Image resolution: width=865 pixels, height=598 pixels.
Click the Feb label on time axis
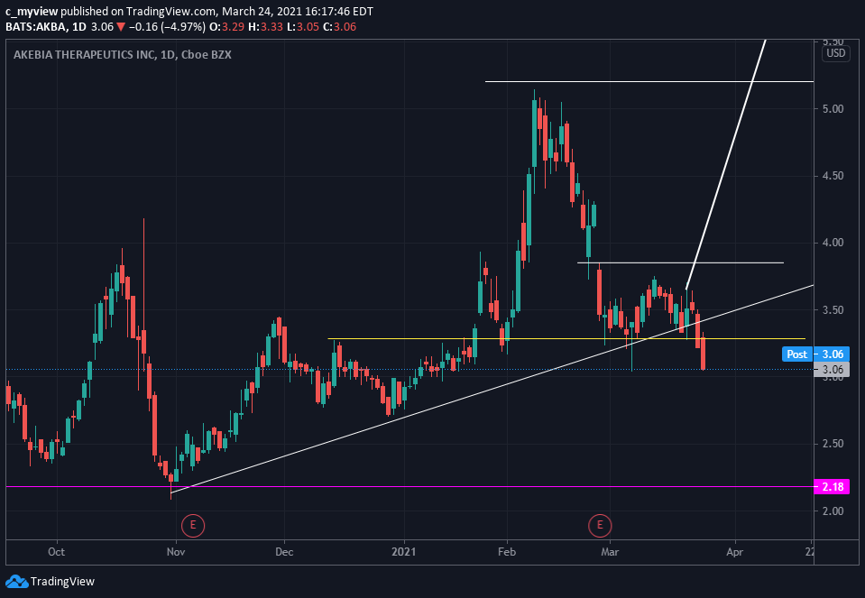506,552
